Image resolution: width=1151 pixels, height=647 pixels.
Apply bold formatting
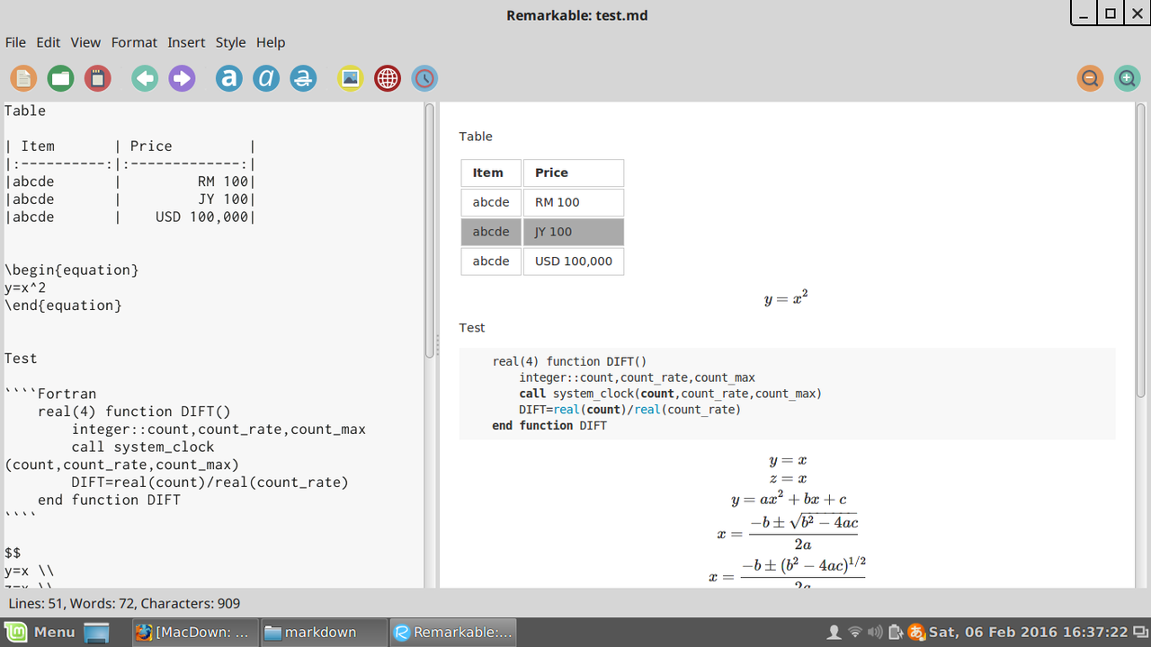228,78
